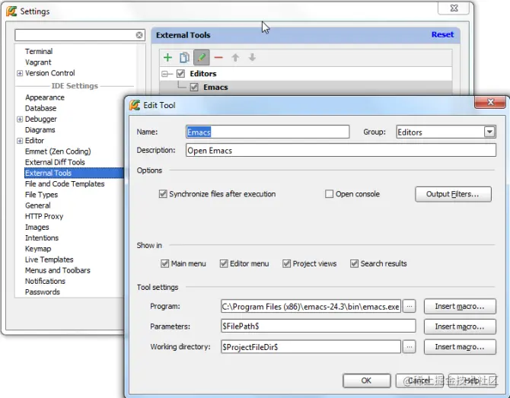Select Terminal in settings list

click(39, 52)
